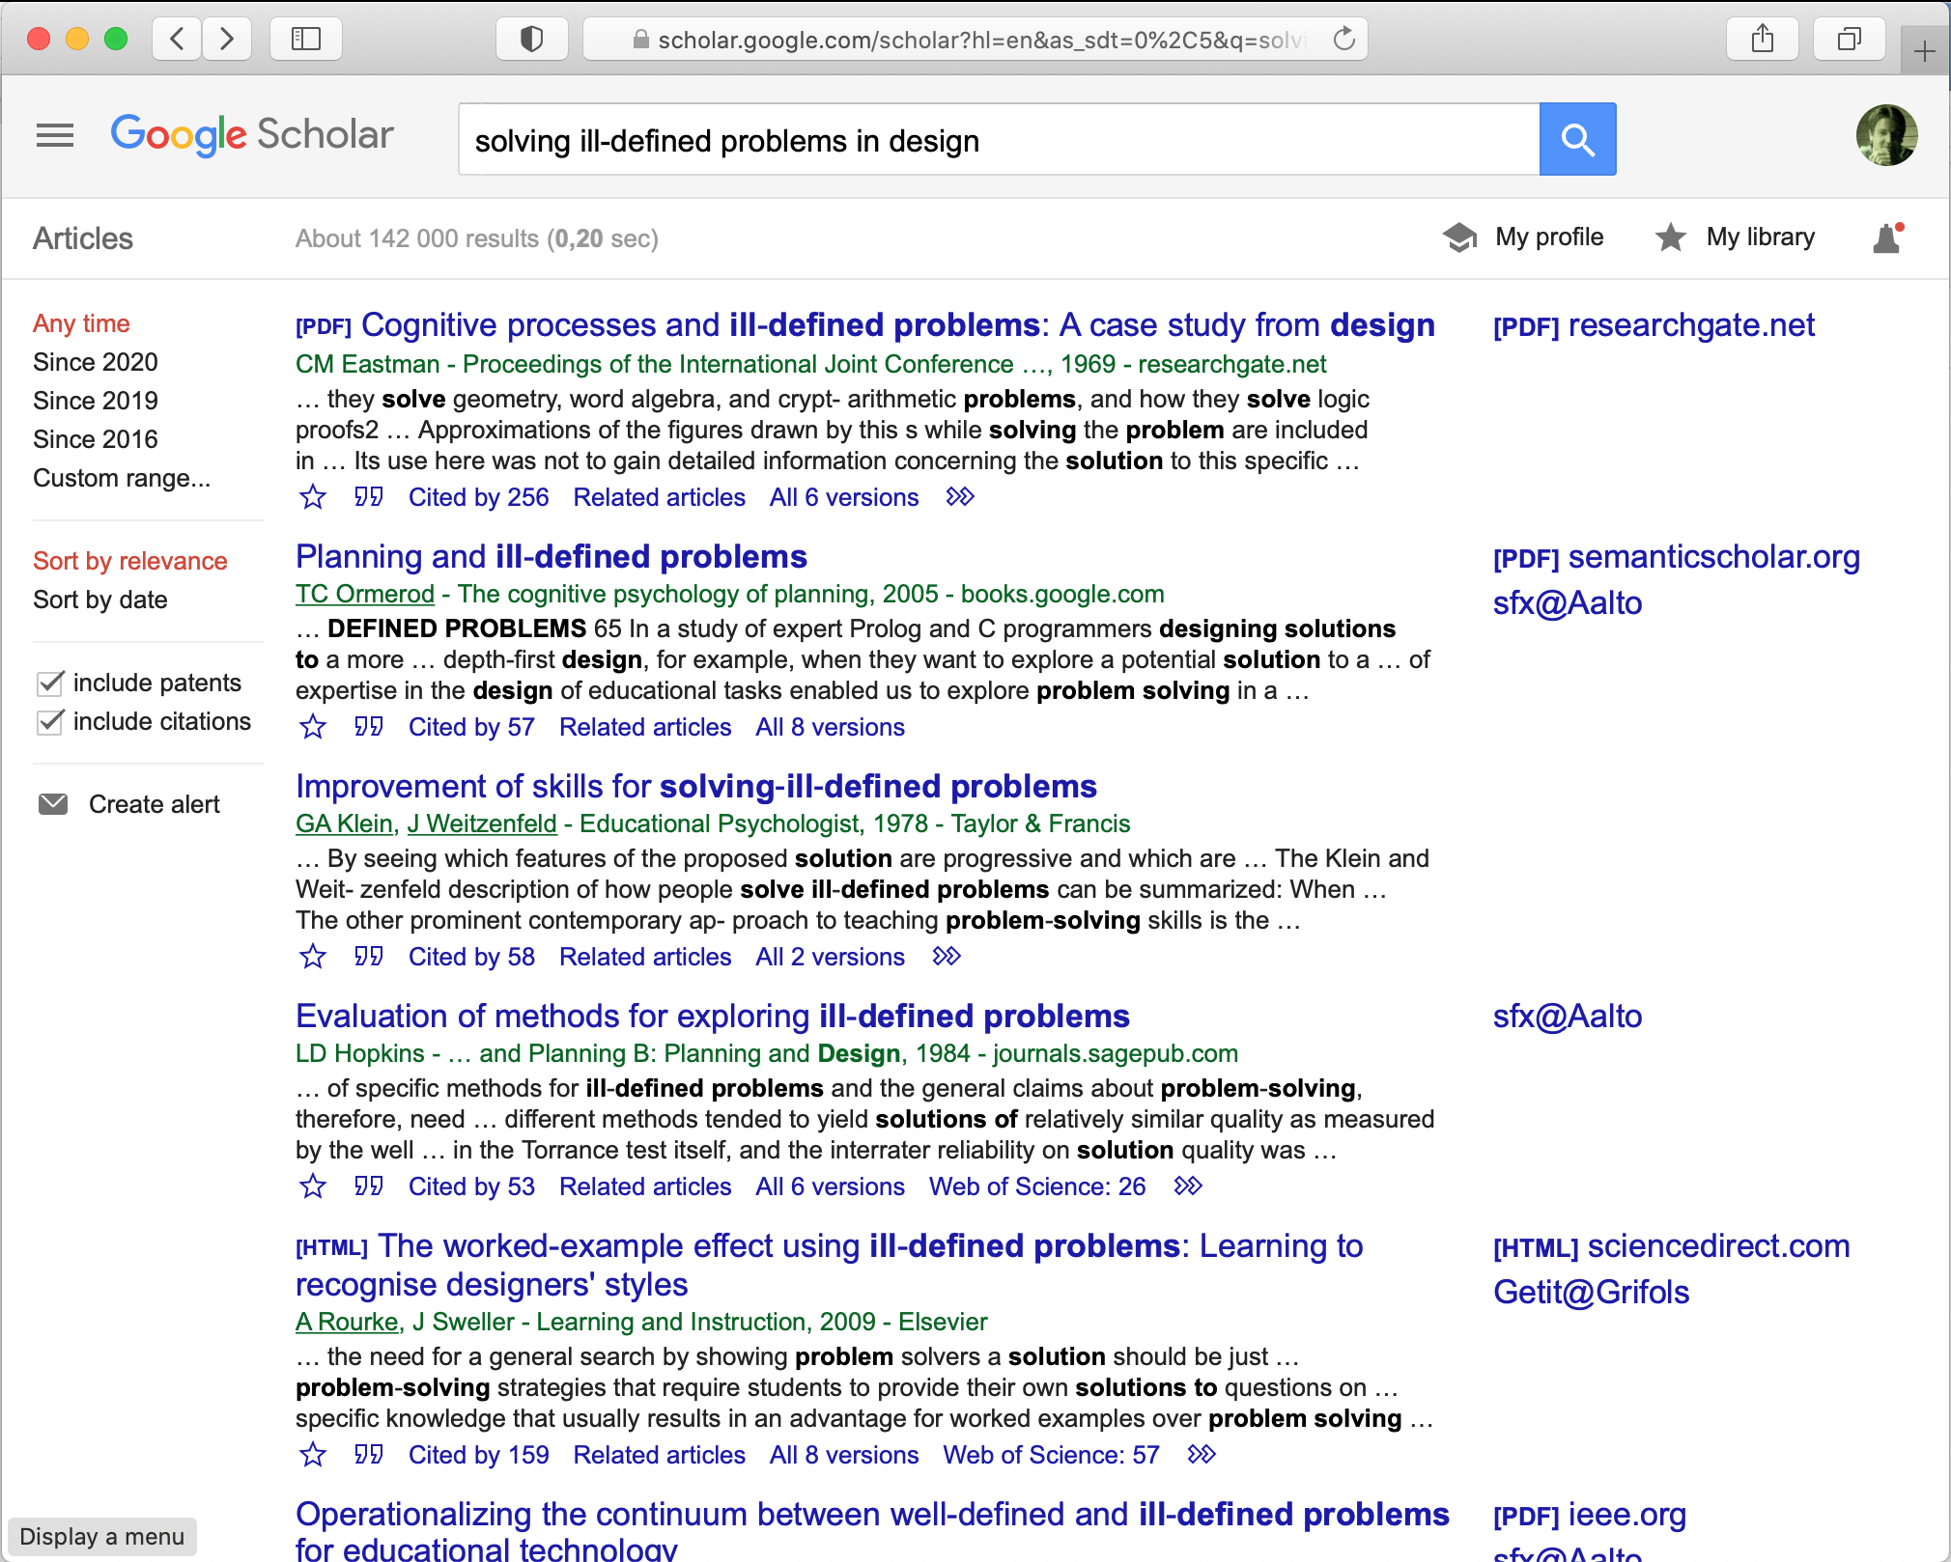1951x1562 pixels.
Task: Open the Google Scholar hamburger menu
Action: (55, 135)
